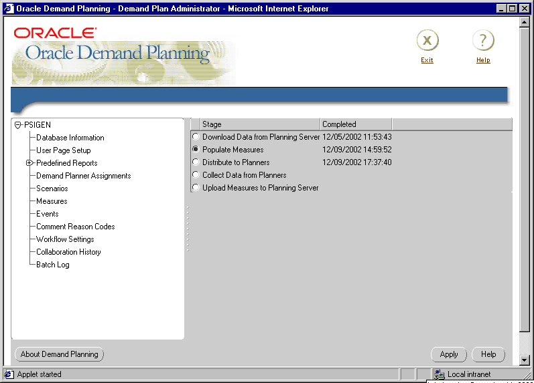Click the 12/09/2002 14:59:52 completed cell

[357, 150]
